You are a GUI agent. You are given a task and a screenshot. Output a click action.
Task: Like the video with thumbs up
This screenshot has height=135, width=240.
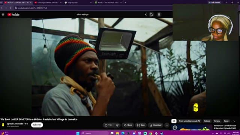pos(108,125)
